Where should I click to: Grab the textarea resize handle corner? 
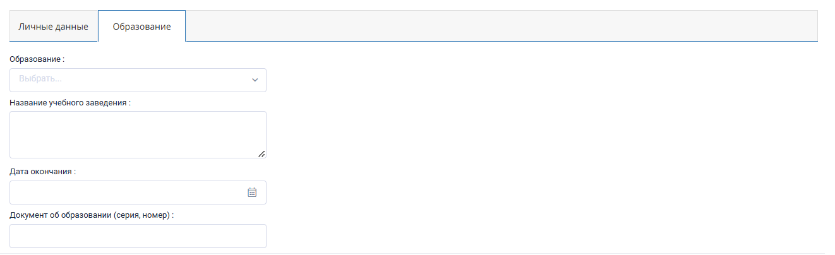(x=261, y=153)
